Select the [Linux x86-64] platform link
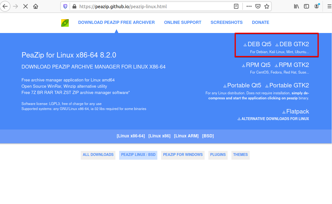 (131, 136)
